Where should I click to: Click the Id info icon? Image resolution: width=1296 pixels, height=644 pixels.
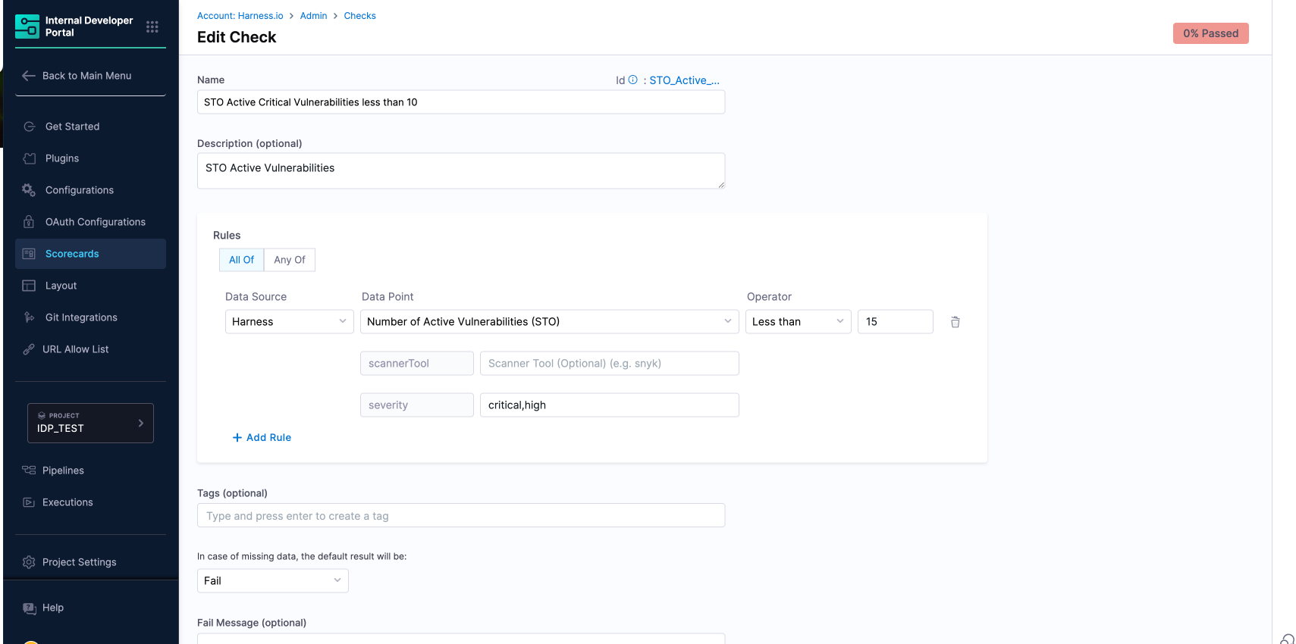coord(632,80)
